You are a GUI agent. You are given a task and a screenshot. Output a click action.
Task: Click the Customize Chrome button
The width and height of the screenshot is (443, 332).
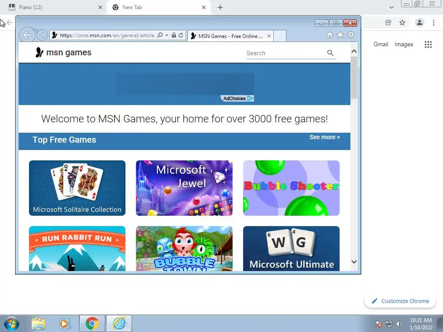coord(400,301)
